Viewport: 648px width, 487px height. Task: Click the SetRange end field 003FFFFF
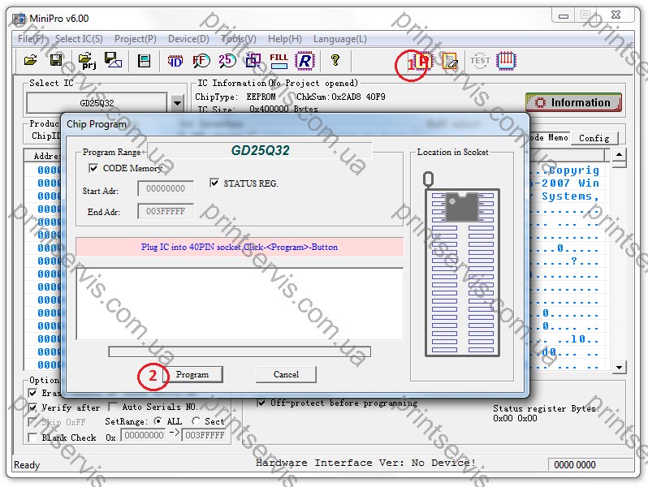click(x=205, y=435)
